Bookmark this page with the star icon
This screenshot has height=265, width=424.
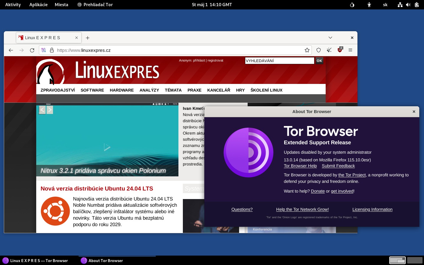coord(307,50)
